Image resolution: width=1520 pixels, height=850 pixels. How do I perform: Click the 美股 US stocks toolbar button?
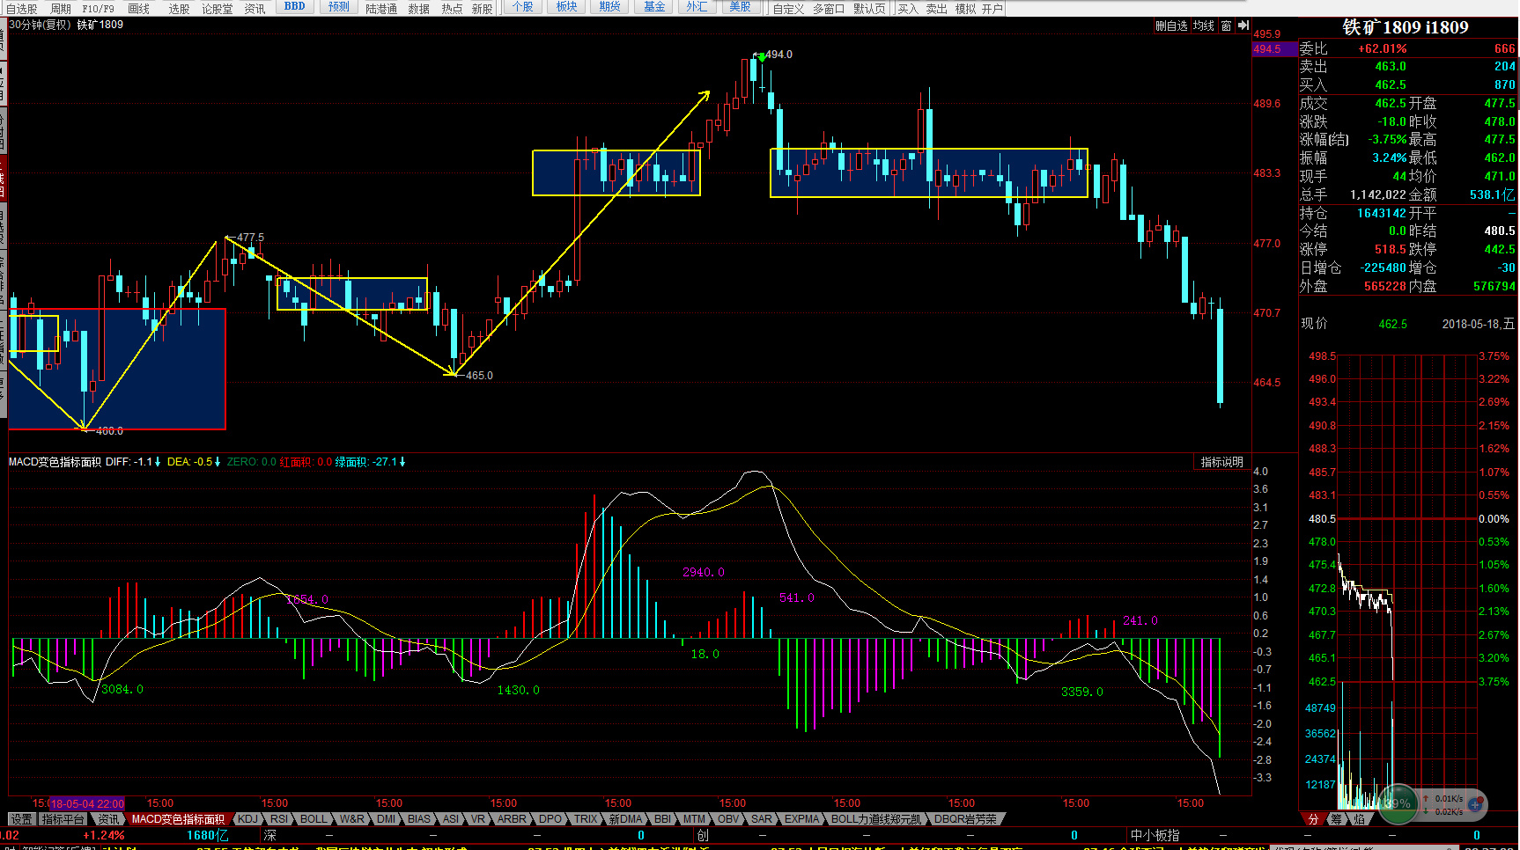tap(741, 6)
